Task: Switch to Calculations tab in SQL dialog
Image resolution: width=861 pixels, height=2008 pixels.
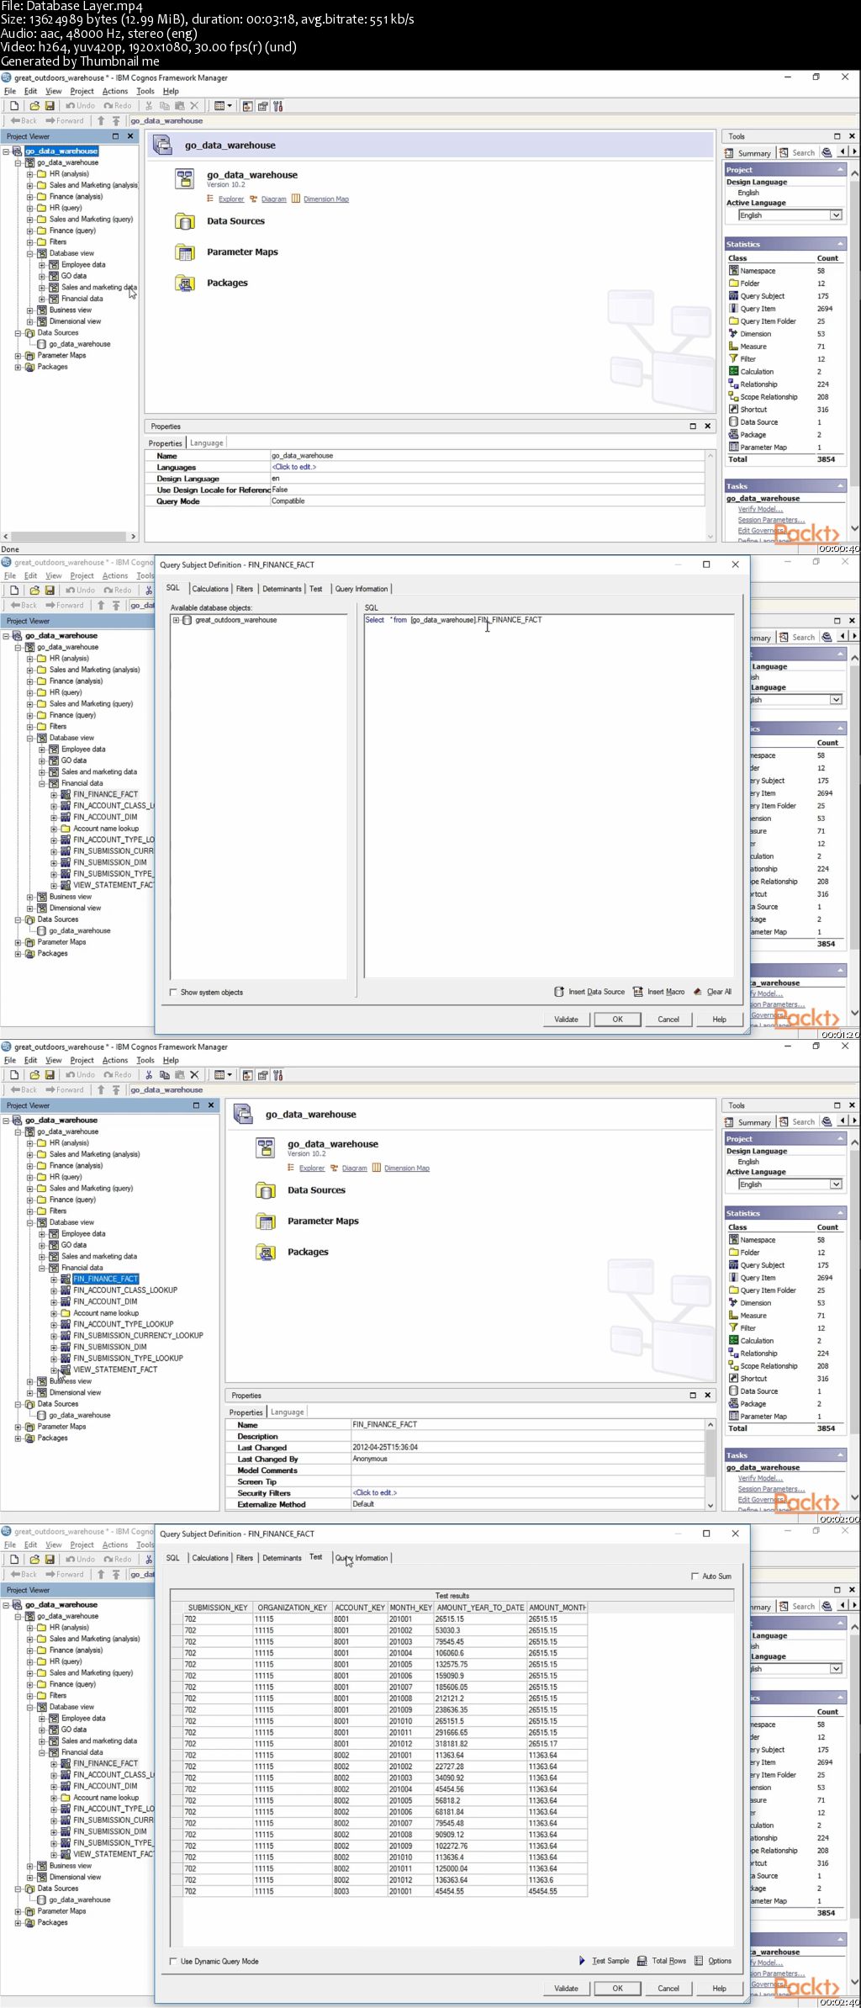Action: (210, 589)
